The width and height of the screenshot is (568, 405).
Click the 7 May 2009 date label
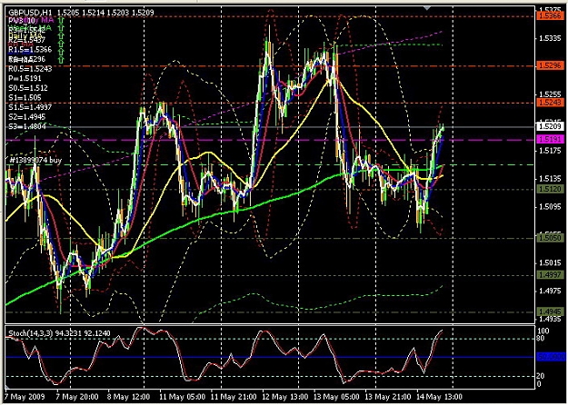tap(25, 397)
